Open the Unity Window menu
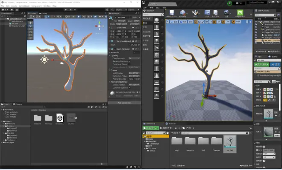The height and width of the screenshot is (170, 282). tap(47, 6)
